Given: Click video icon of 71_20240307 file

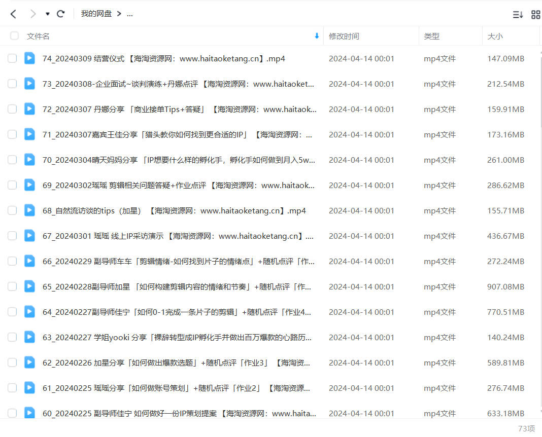Looking at the screenshot, I should (x=29, y=134).
